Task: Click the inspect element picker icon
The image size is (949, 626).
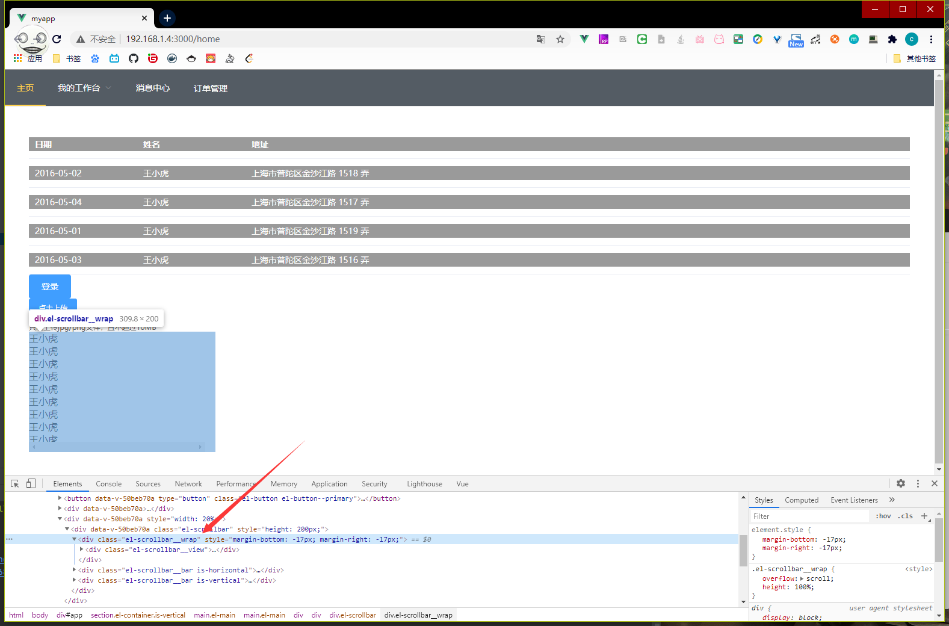Action: [x=15, y=483]
